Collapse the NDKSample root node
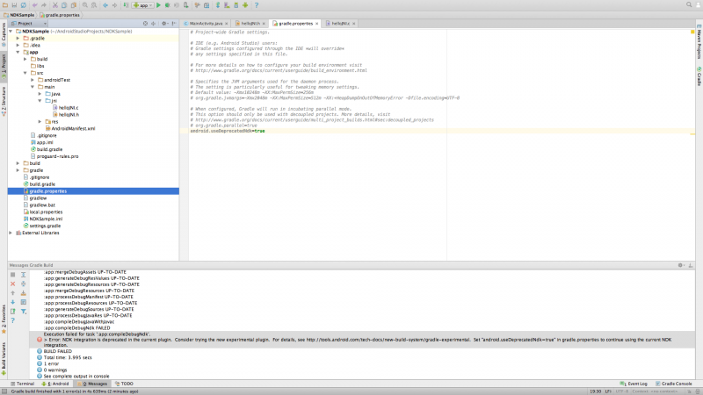The width and height of the screenshot is (703, 395). (11, 32)
